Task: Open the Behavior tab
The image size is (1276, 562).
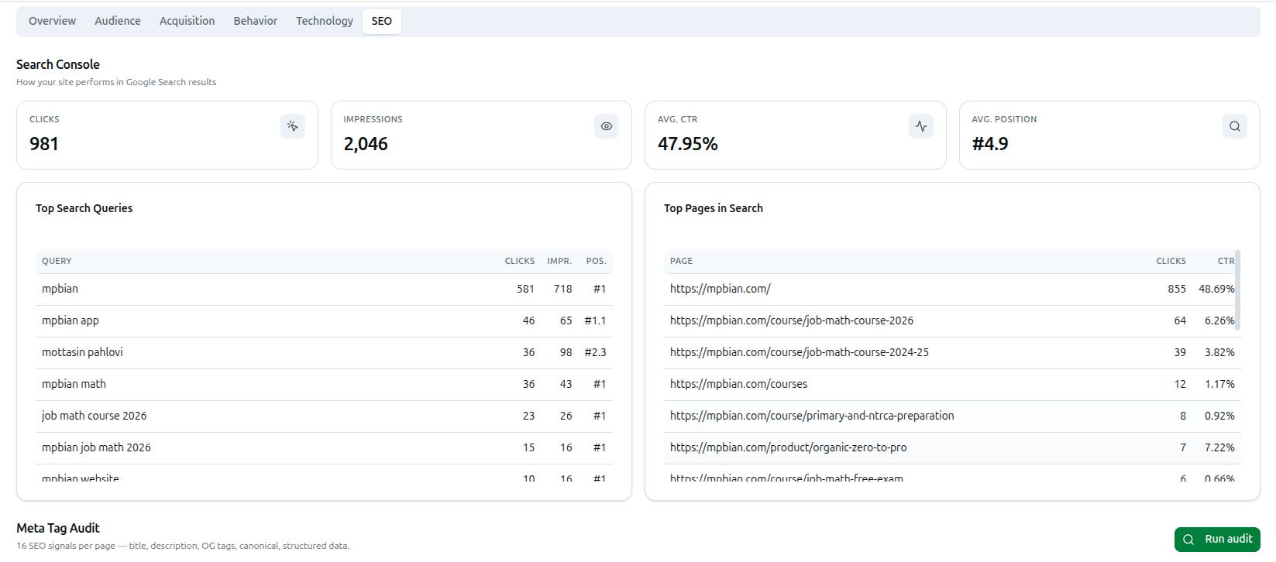Action: [256, 21]
